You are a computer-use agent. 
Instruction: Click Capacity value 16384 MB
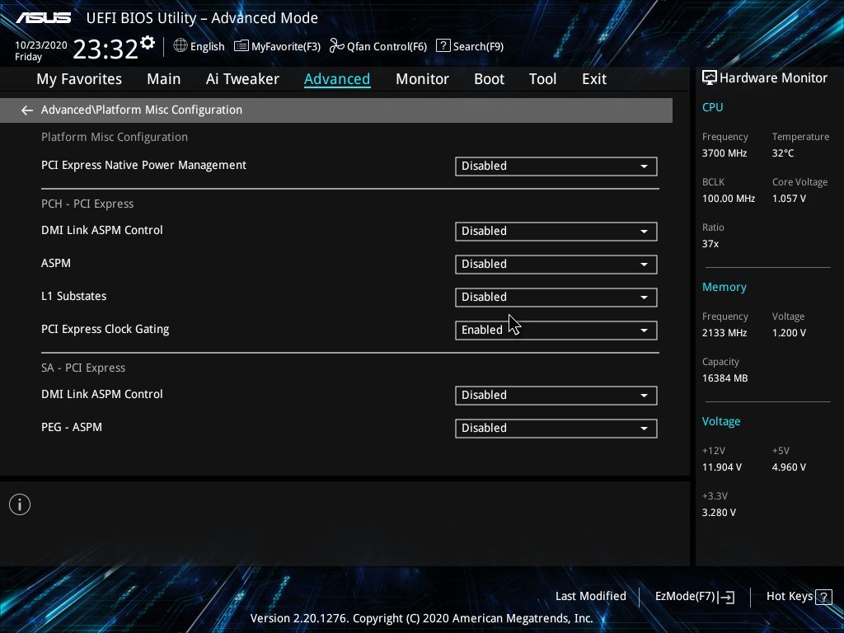[724, 378]
